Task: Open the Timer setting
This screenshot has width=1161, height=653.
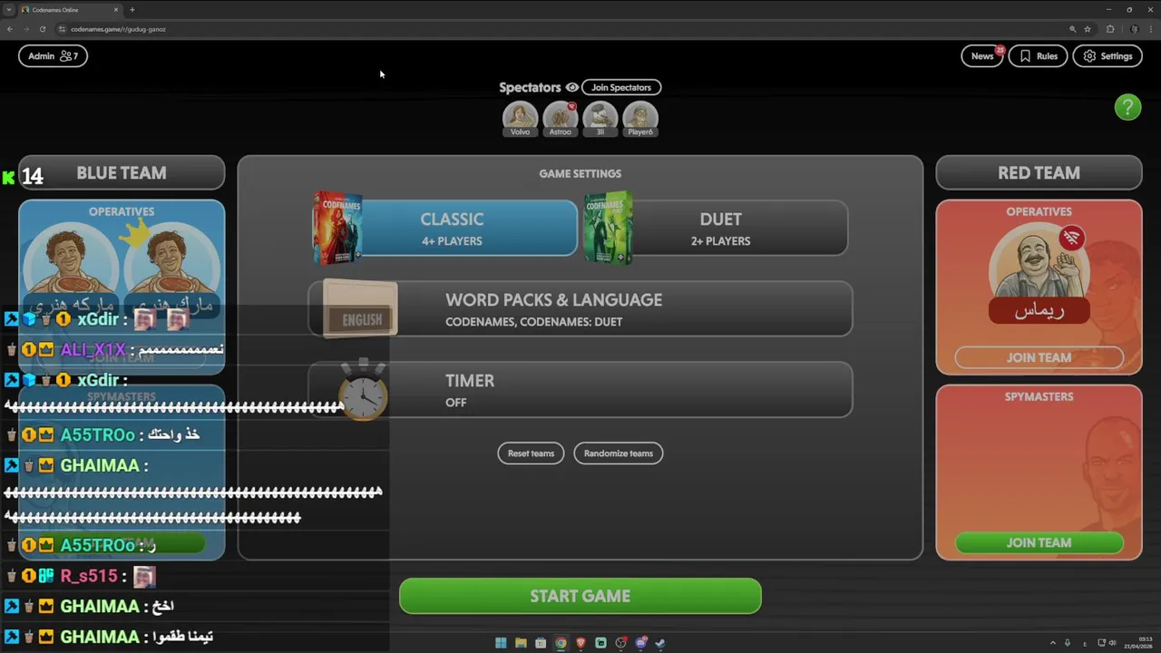Action: [x=580, y=390]
